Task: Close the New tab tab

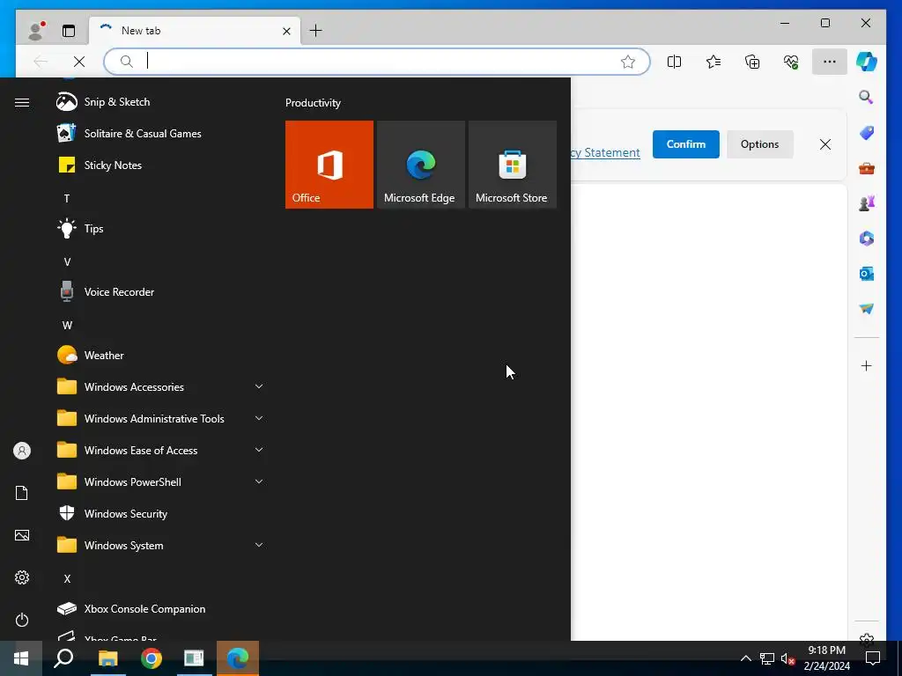Action: point(286,31)
